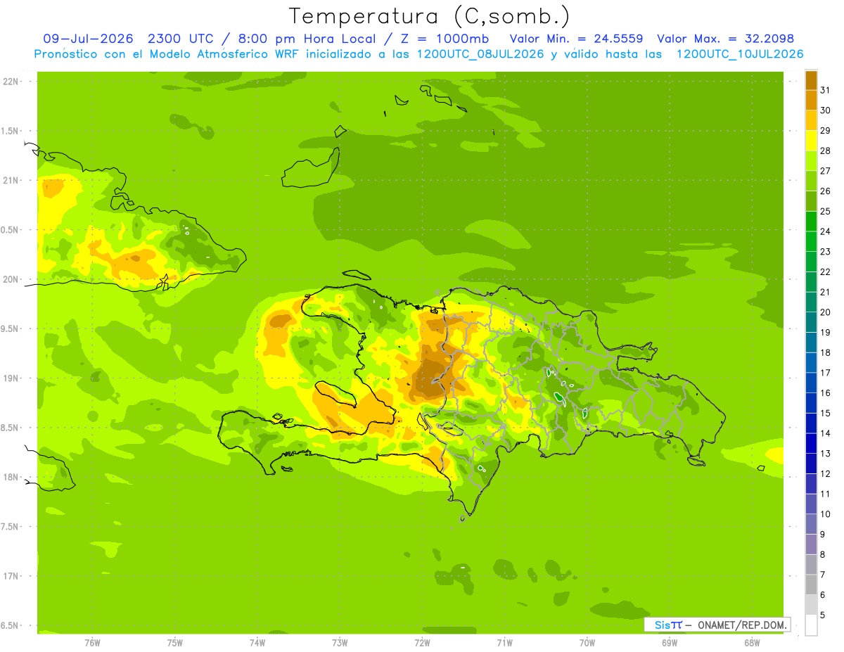Click the '68W' longitude label
844x652 pixels.
click(x=752, y=642)
